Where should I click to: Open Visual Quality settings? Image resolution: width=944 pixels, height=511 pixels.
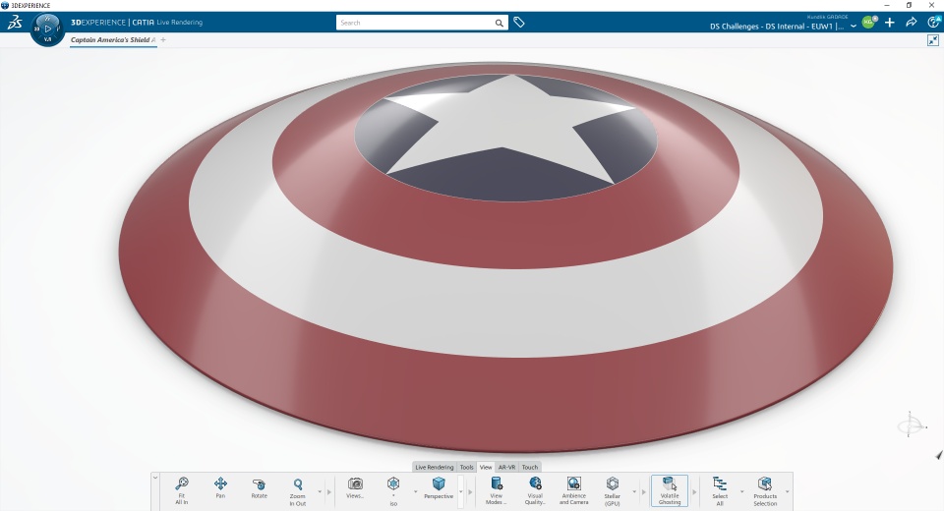535,490
